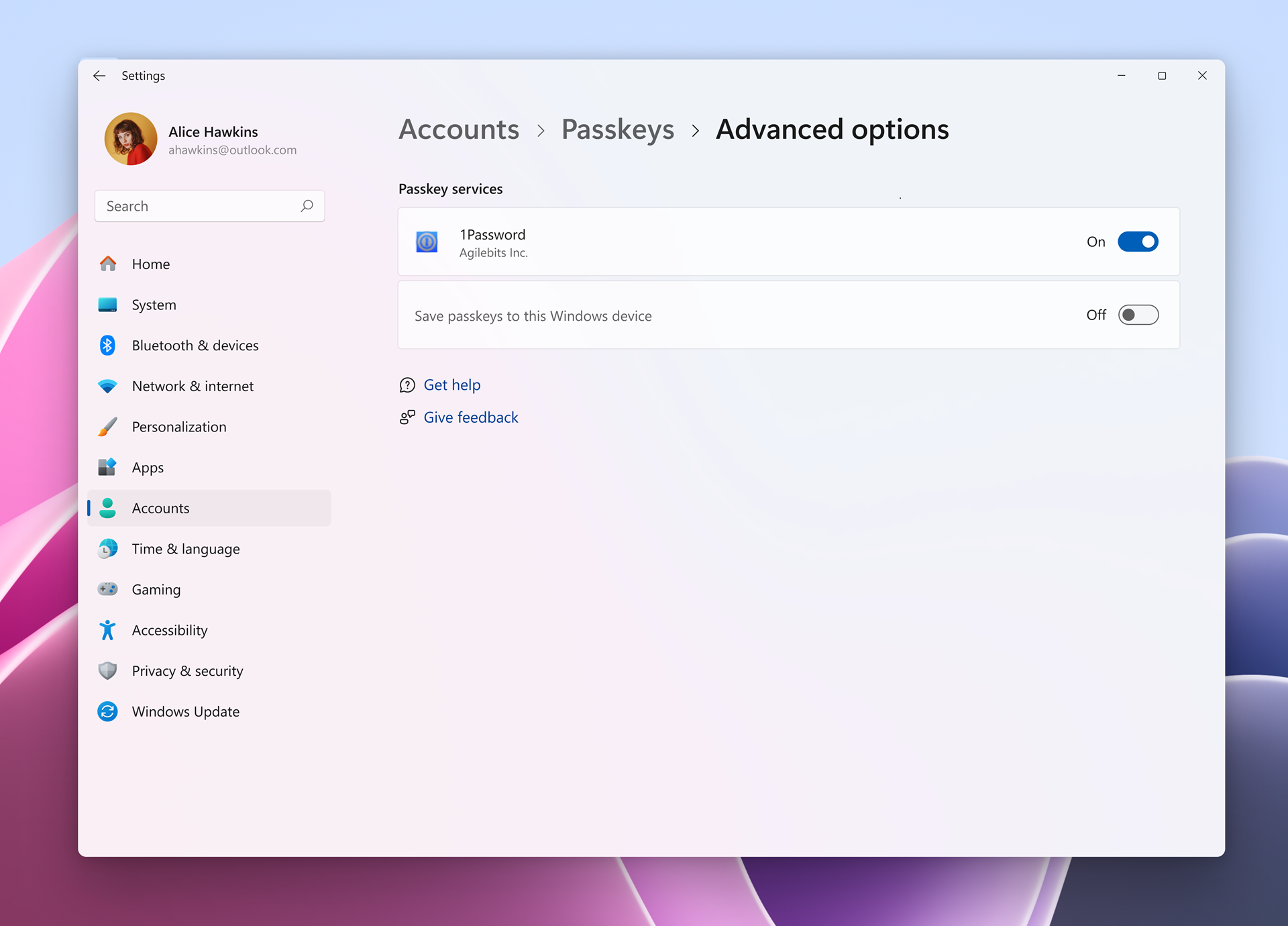Click the Windows Update icon

click(x=108, y=711)
